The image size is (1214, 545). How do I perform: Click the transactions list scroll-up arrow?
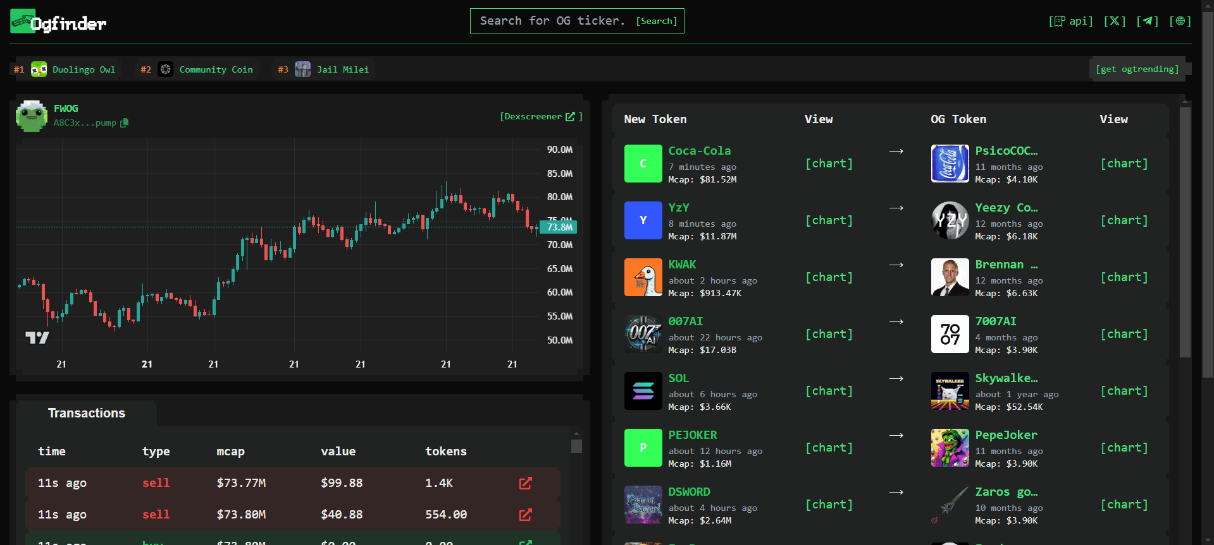point(576,434)
